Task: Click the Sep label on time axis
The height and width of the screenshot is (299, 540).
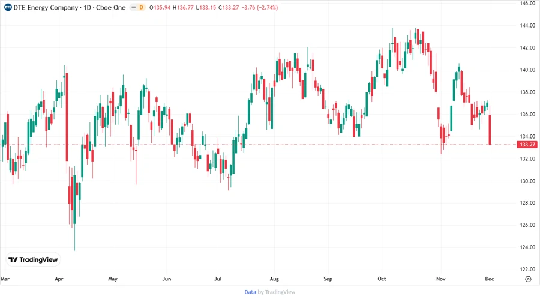Action: pyautogui.click(x=328, y=279)
